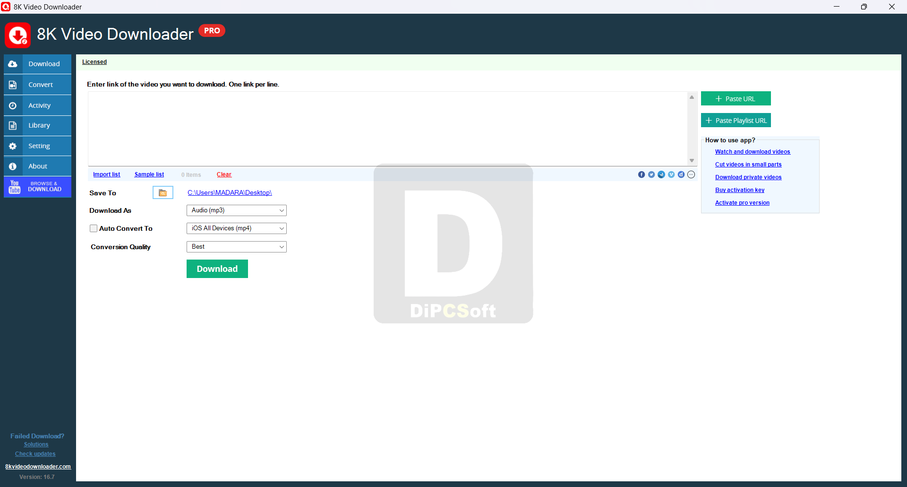Screen dimensions: 907x487
Task: Open the C:\Users\MADARA\Desktop\ path link
Action: pos(230,192)
